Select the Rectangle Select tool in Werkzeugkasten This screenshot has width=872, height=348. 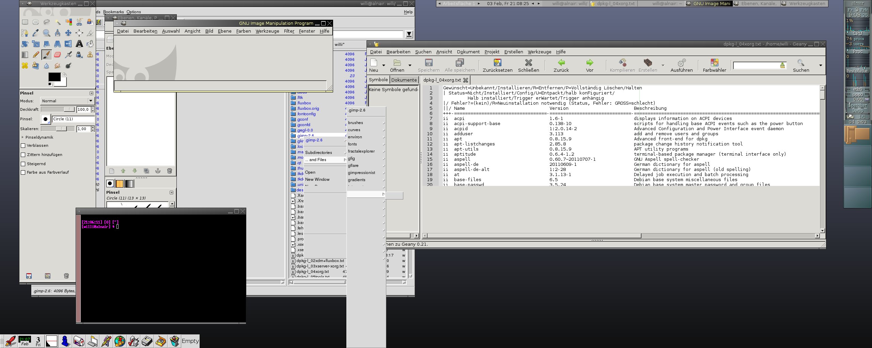[25, 22]
